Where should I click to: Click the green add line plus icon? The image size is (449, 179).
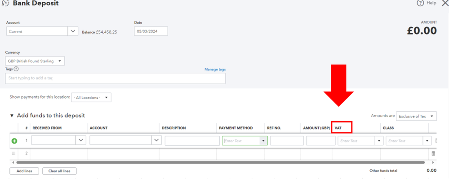coord(14,141)
